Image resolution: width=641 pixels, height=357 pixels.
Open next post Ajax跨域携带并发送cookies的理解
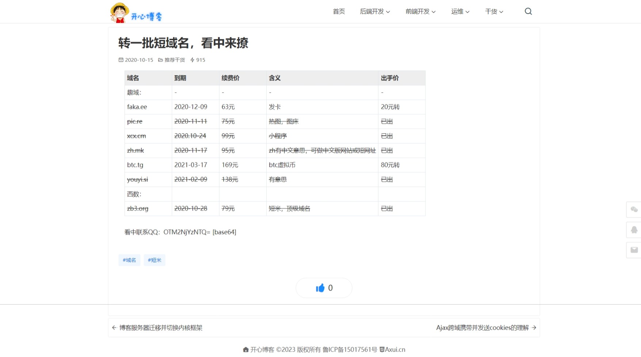coord(482,328)
